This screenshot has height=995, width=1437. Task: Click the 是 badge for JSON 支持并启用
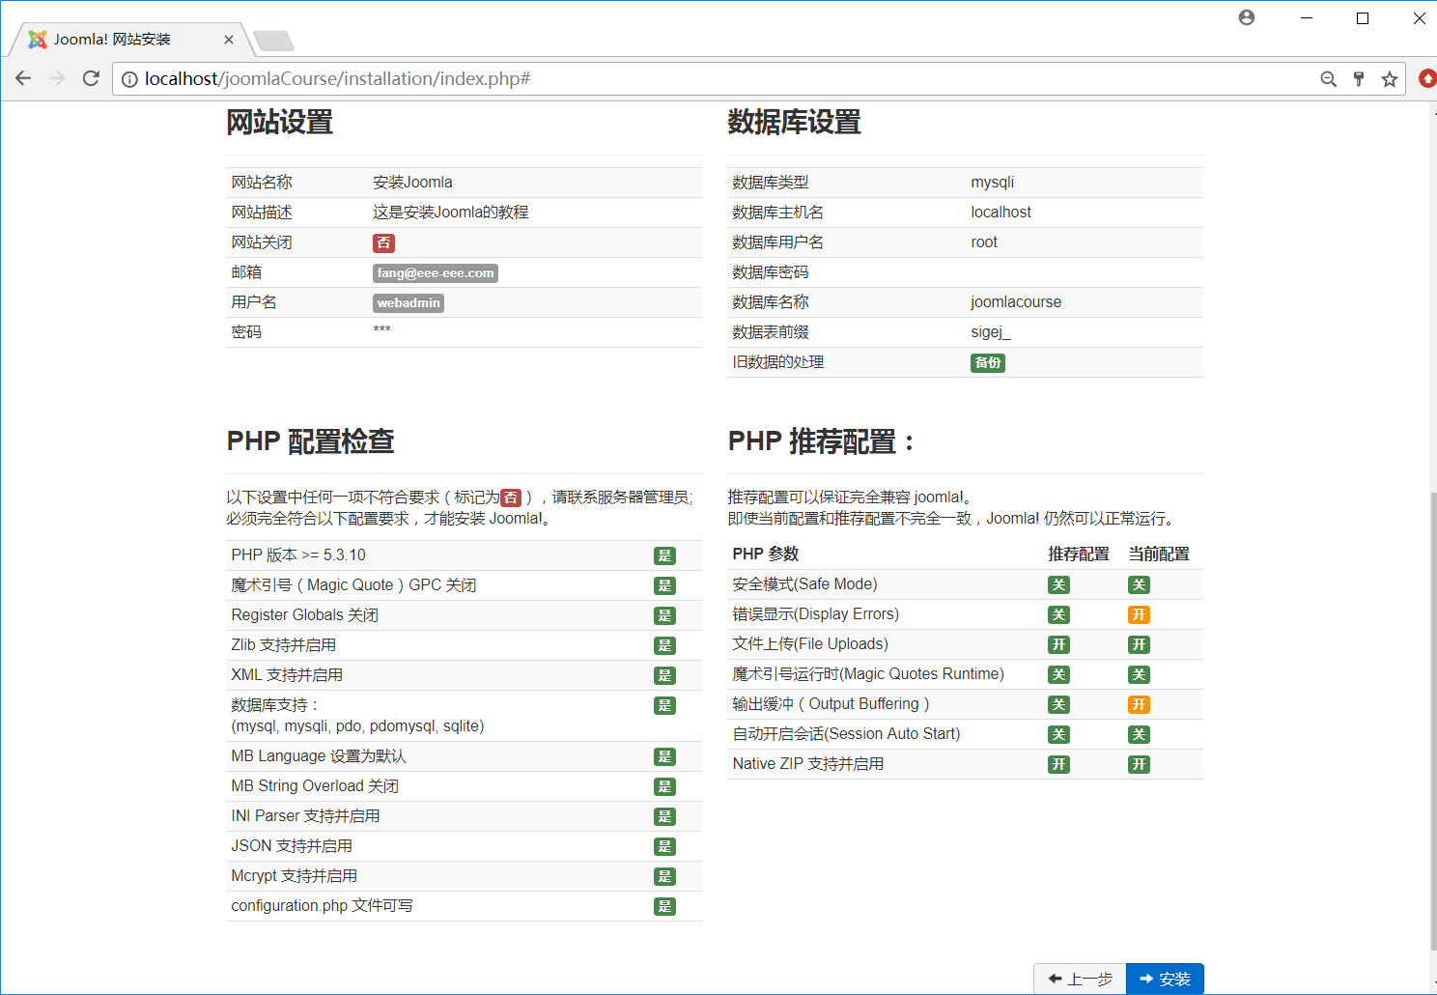click(664, 847)
